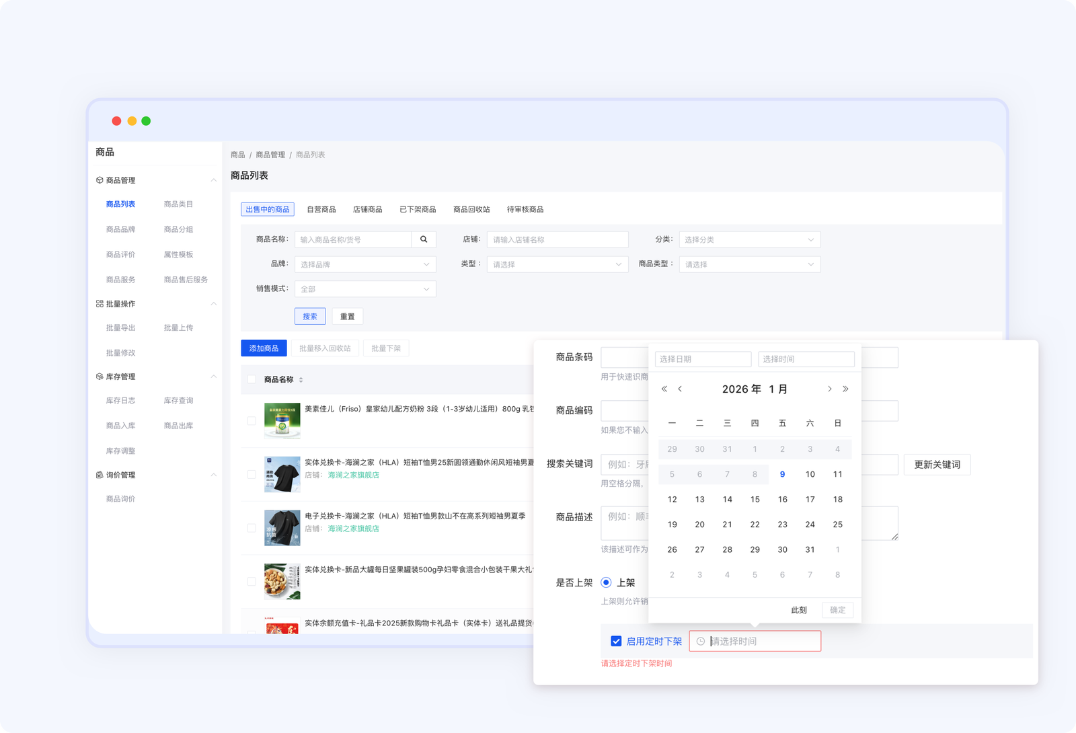The width and height of the screenshot is (1076, 733).
Task: Select the 上架 radio button
Action: click(x=606, y=582)
